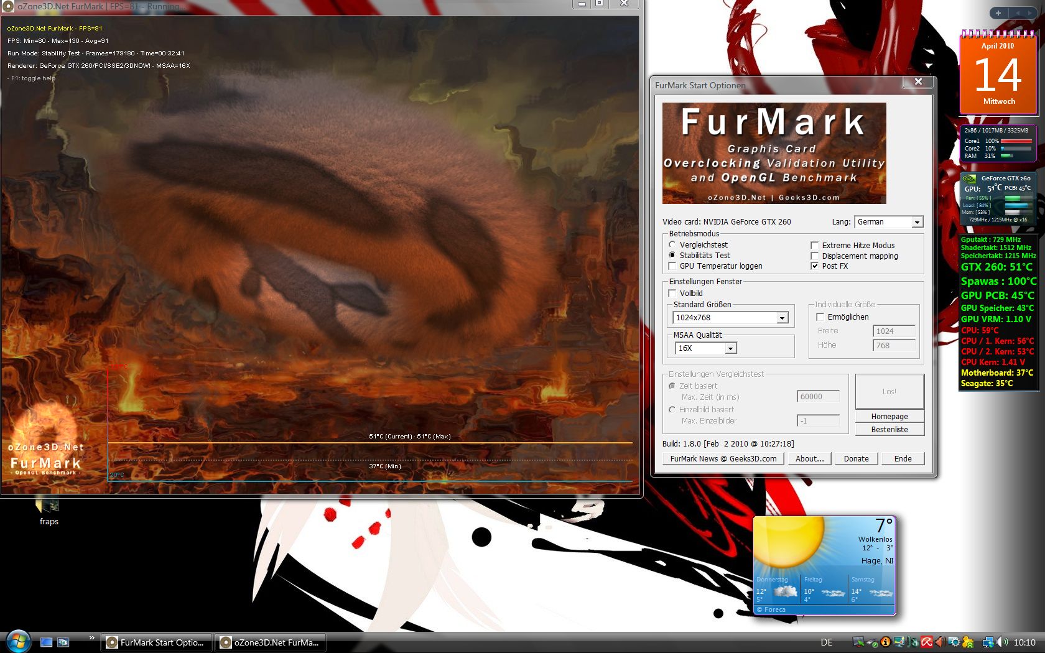Screen dimensions: 1045x653
Task: Click the Windows Messenger buddies tray icon
Action: 968,642
